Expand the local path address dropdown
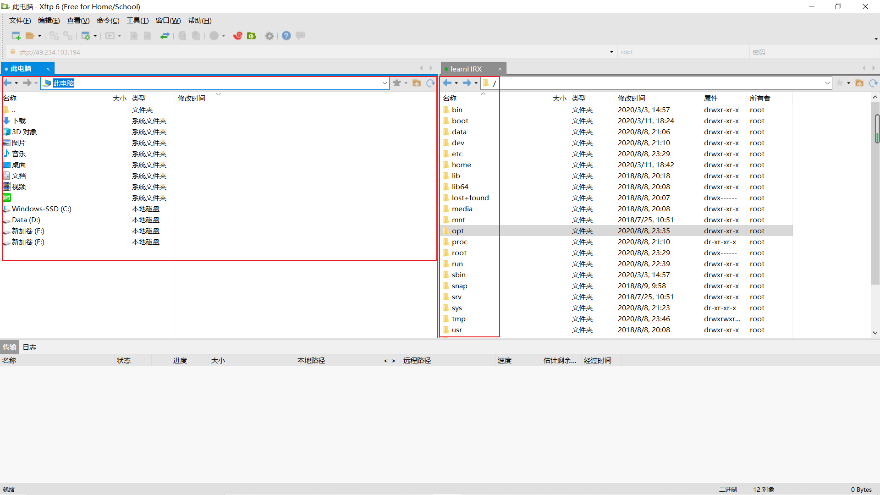This screenshot has width=880, height=495. point(385,83)
